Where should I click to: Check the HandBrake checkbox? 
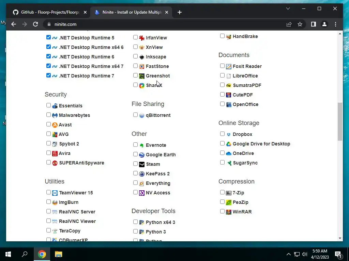222,36
